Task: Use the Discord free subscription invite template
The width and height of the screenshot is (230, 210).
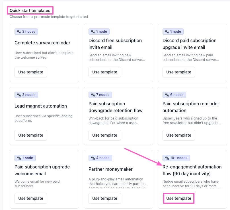Action: pos(105,72)
